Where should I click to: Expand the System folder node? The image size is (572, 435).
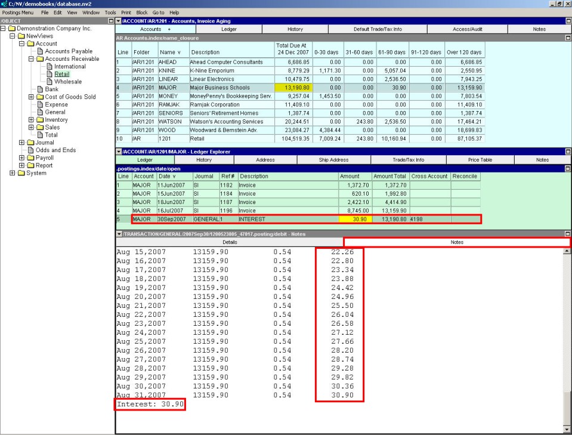[x=13, y=173]
